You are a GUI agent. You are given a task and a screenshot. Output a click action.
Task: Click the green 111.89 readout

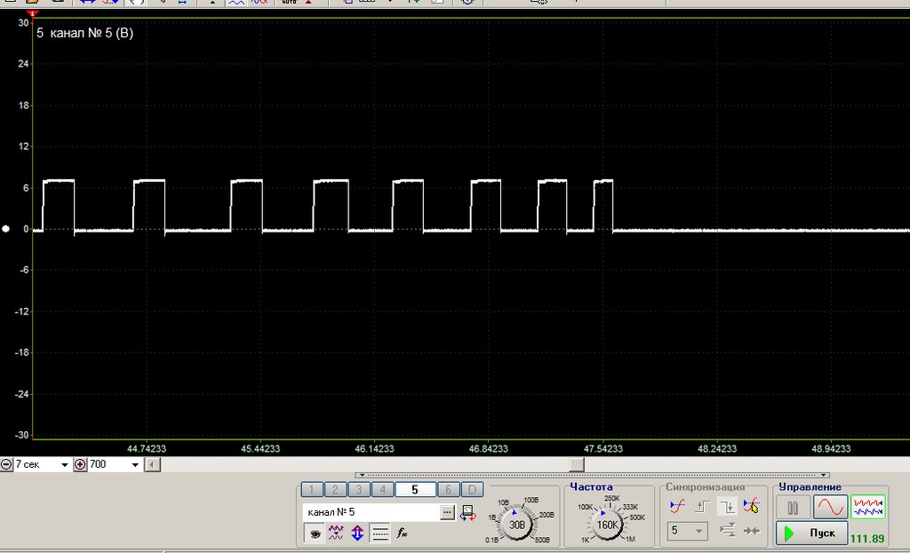(x=867, y=539)
